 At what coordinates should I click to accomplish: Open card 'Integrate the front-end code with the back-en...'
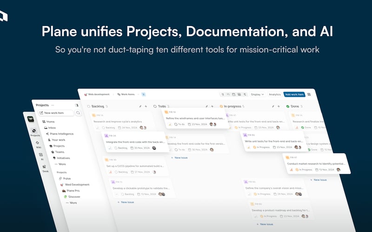(x=135, y=142)
